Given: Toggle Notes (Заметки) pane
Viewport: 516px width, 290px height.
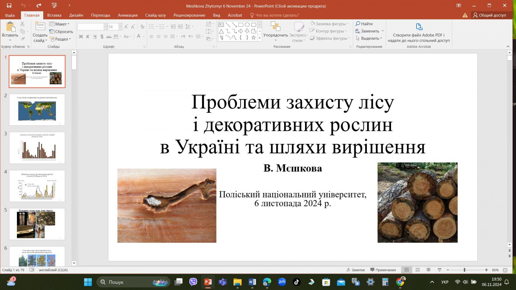Looking at the screenshot, I should click(x=355, y=270).
